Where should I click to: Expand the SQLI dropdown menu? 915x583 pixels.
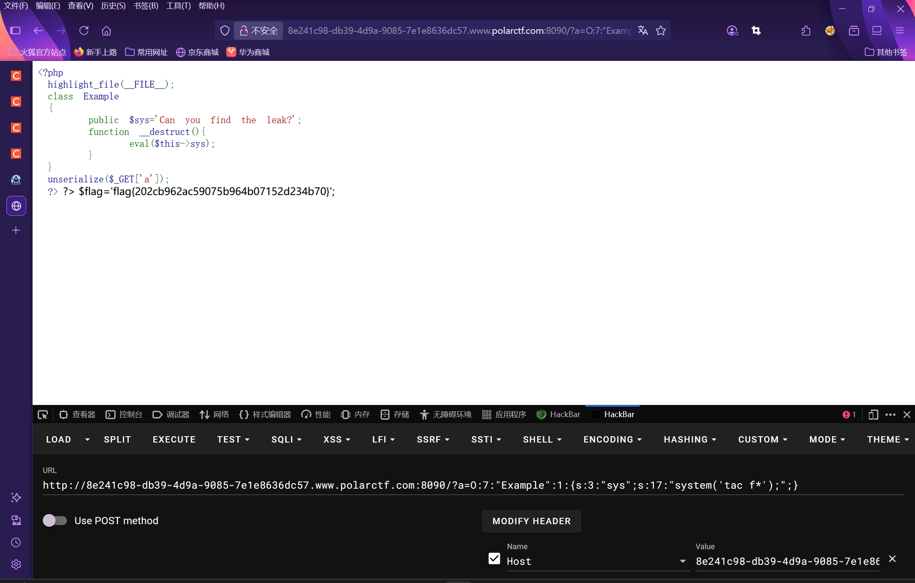[286, 440]
